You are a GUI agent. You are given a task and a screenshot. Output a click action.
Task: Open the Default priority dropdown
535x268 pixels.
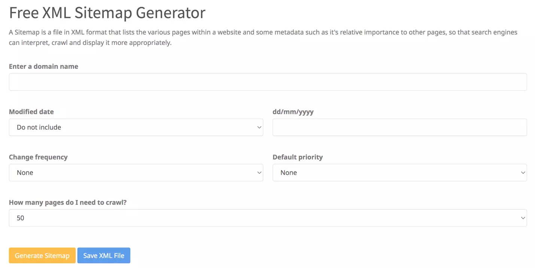point(399,173)
